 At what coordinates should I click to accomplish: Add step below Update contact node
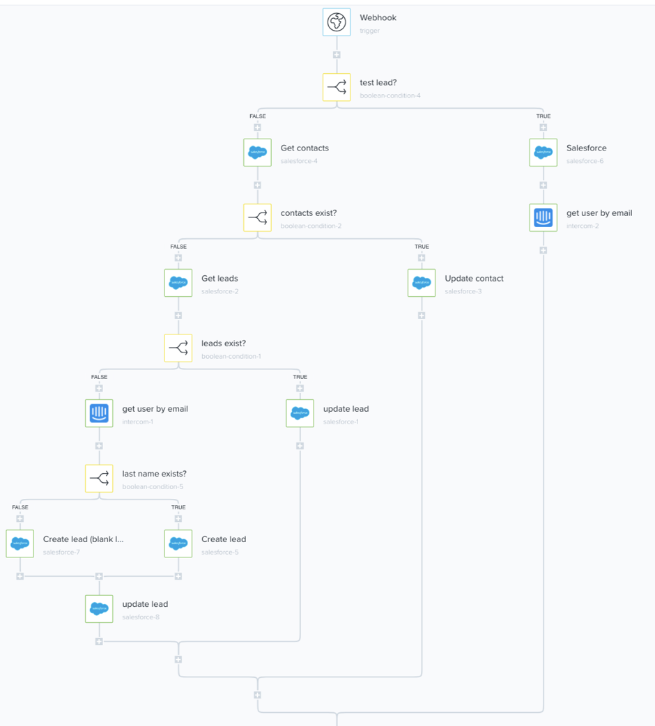422,316
